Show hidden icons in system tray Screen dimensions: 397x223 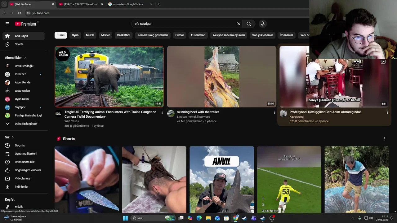(x=353, y=218)
